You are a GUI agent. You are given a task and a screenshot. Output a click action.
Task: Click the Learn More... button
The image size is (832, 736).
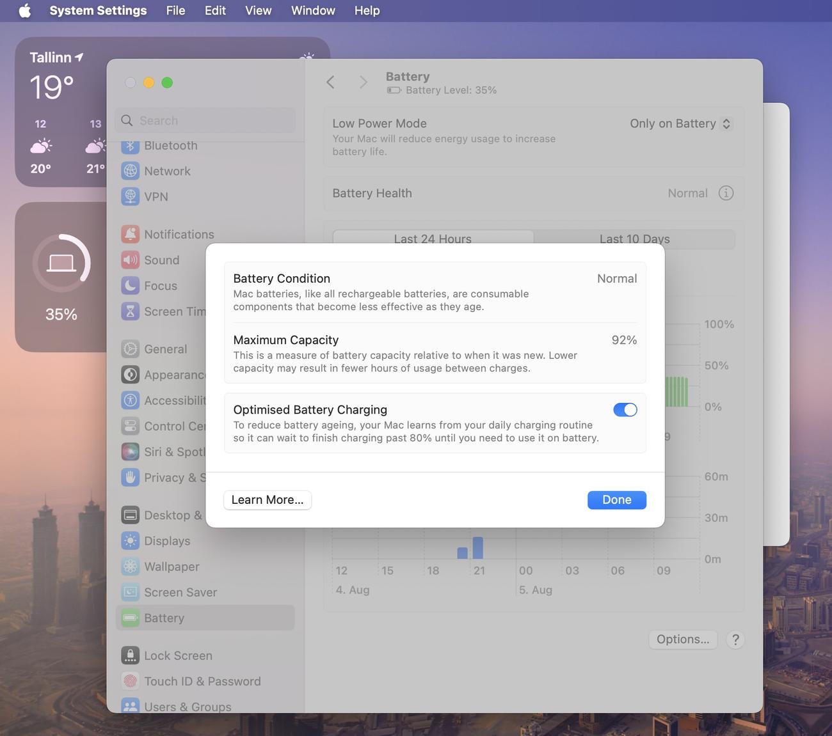268,500
